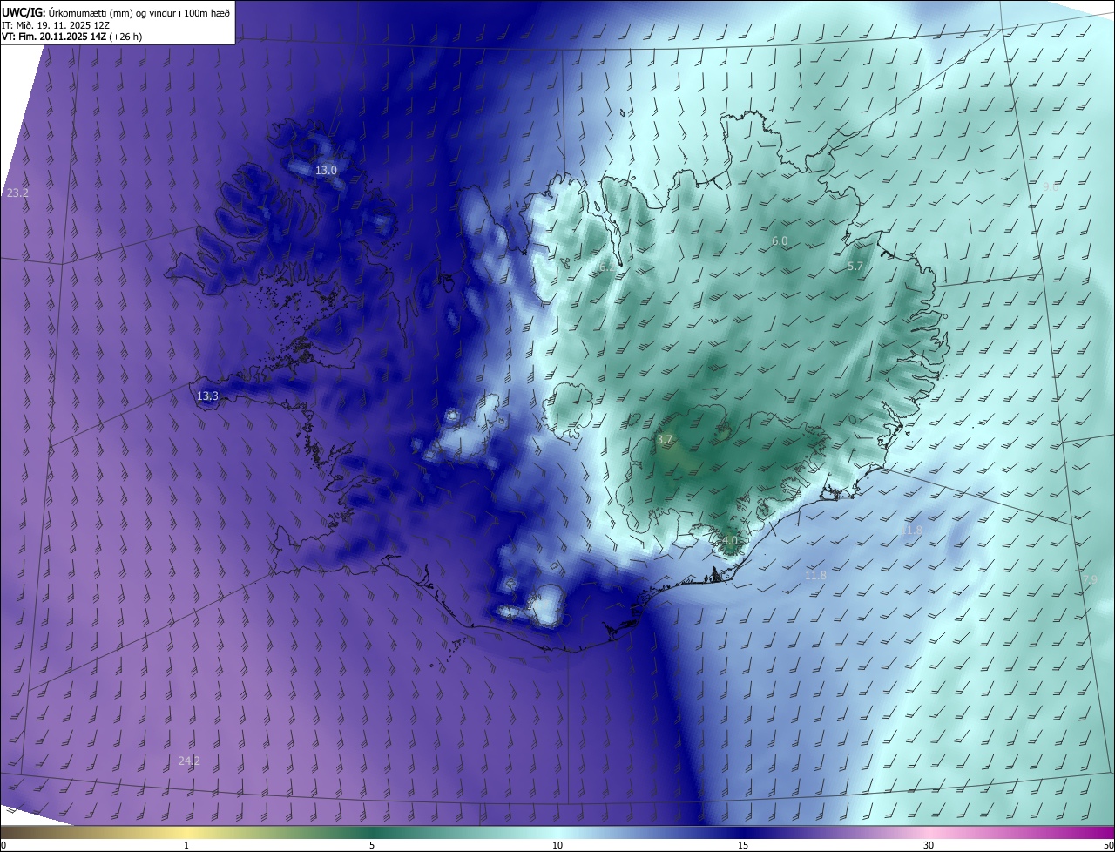
Task: Click the 7.9 value label
Action: coord(1090,580)
